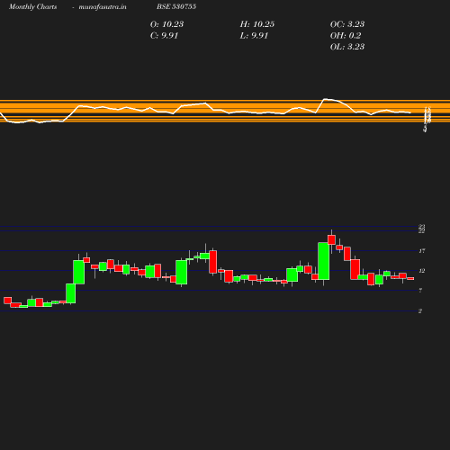This screenshot has width=450, height=450.
Task: Select the last red candle on the right
Action: point(410,279)
